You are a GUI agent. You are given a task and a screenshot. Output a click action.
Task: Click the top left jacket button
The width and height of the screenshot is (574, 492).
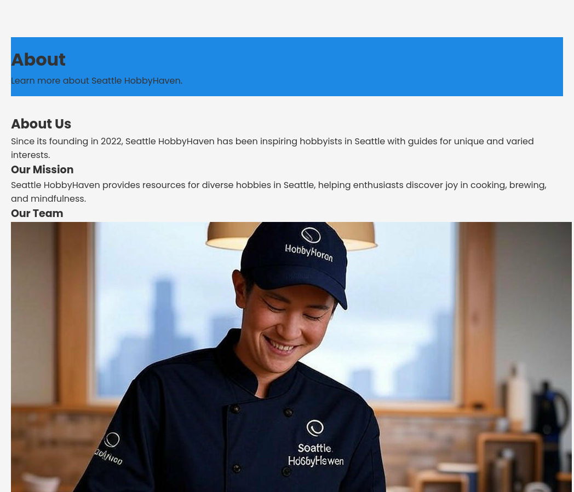pos(236,409)
